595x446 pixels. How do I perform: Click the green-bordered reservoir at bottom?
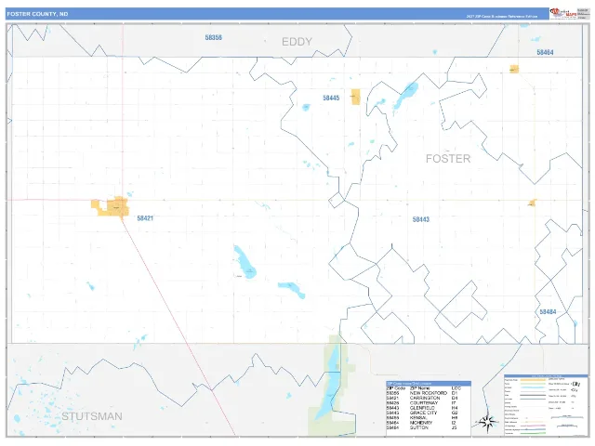330,385
